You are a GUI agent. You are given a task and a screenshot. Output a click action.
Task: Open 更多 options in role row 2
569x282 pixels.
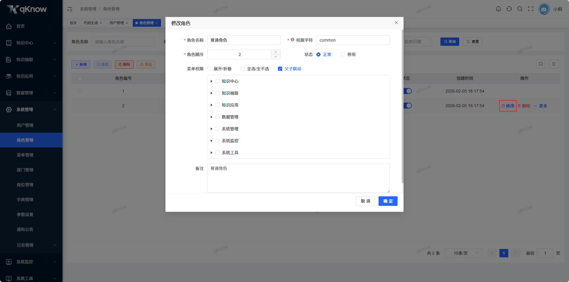tap(540, 106)
